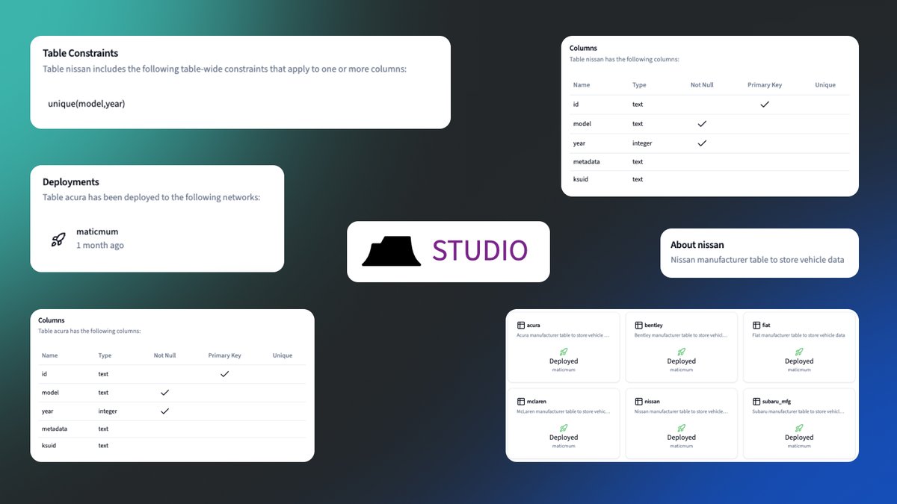Click the 'integer' type cell in the nissan columns table

(x=642, y=143)
